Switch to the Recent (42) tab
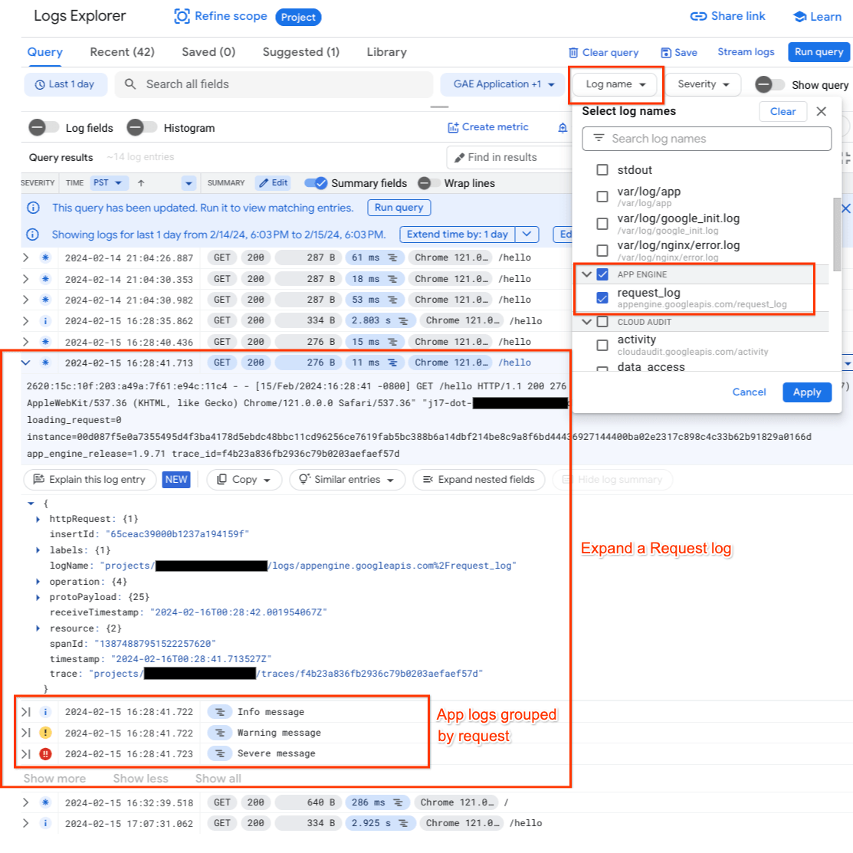 (123, 52)
